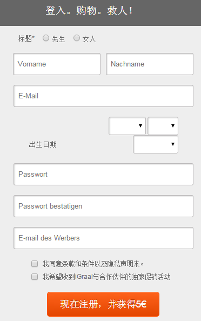Focus the Passwort bestätigen field
Viewport: 201px width, 321px height.
103,206
